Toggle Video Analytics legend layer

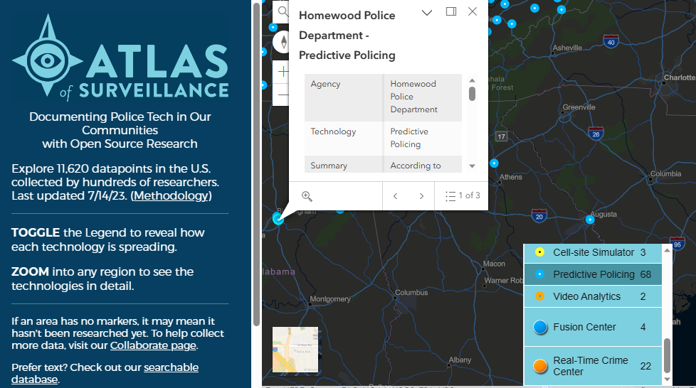point(593,296)
